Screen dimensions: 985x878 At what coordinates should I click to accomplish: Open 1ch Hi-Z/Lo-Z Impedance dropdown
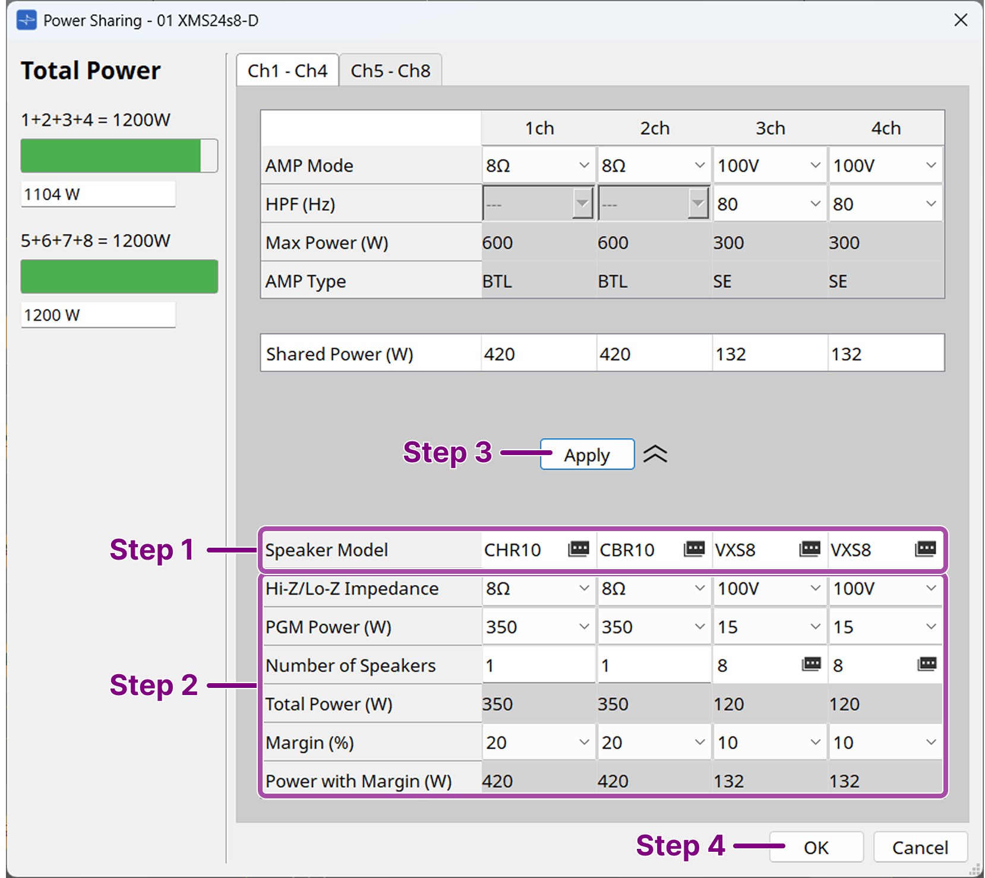tap(538, 588)
